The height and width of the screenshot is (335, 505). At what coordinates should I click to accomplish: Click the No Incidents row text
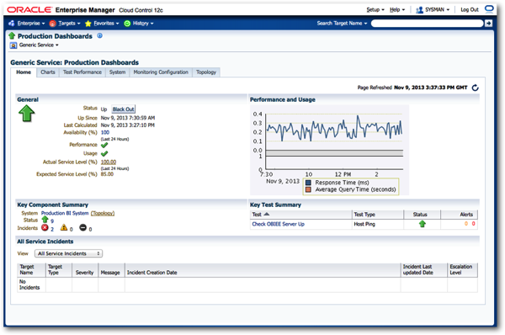29,284
